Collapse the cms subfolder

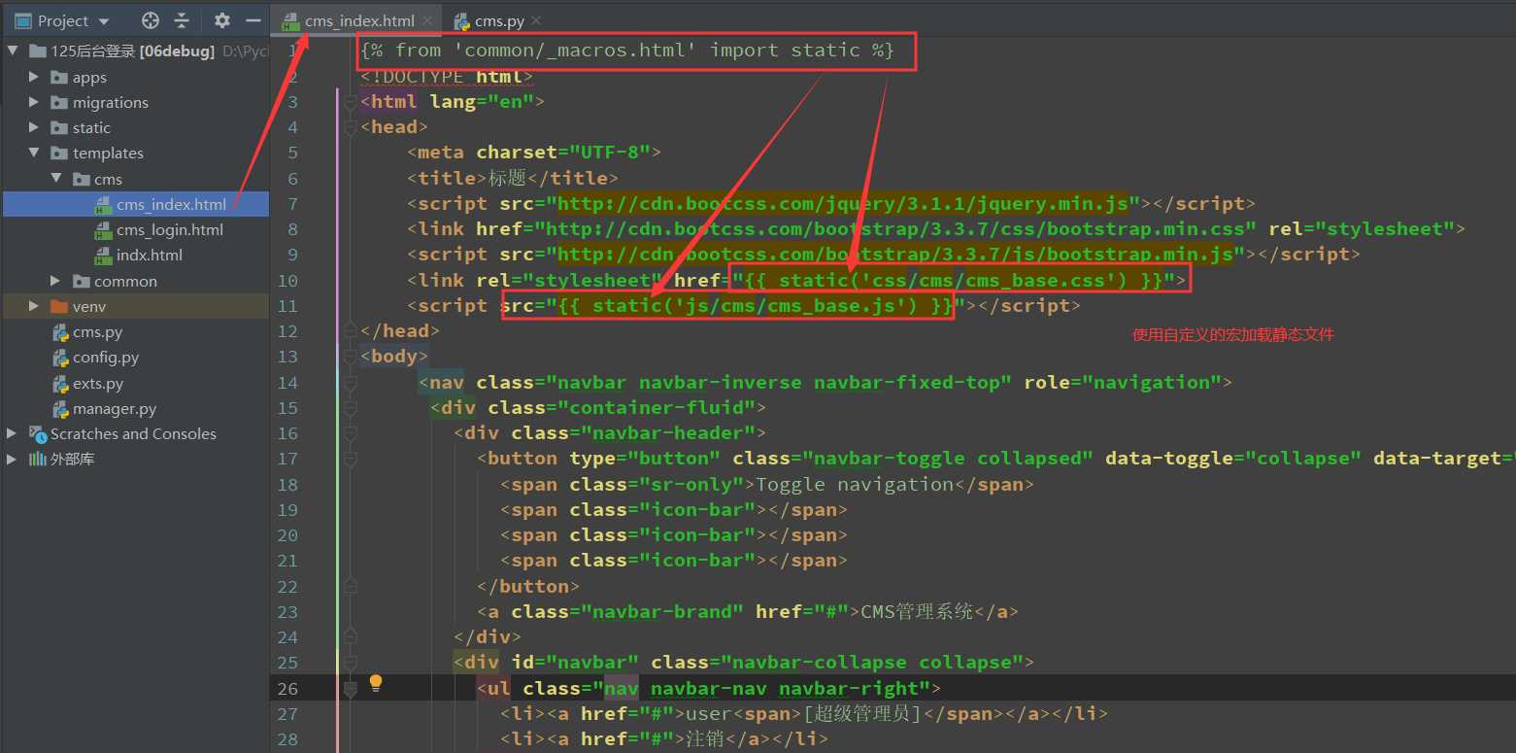click(55, 179)
